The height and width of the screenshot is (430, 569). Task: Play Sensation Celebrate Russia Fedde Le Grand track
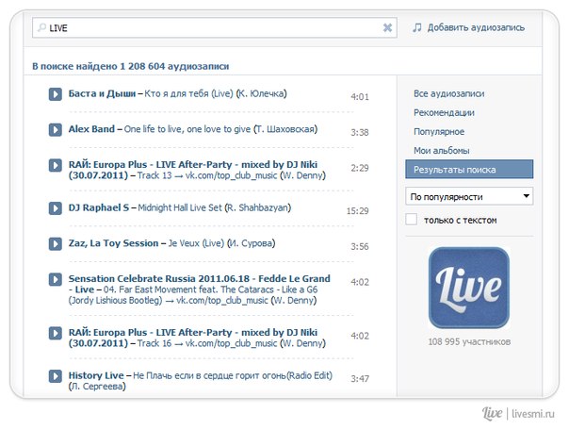point(56,279)
